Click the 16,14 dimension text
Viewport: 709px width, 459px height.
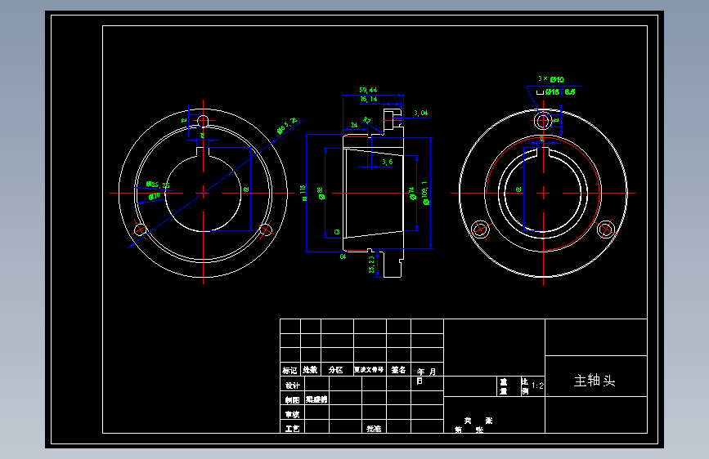369,99
